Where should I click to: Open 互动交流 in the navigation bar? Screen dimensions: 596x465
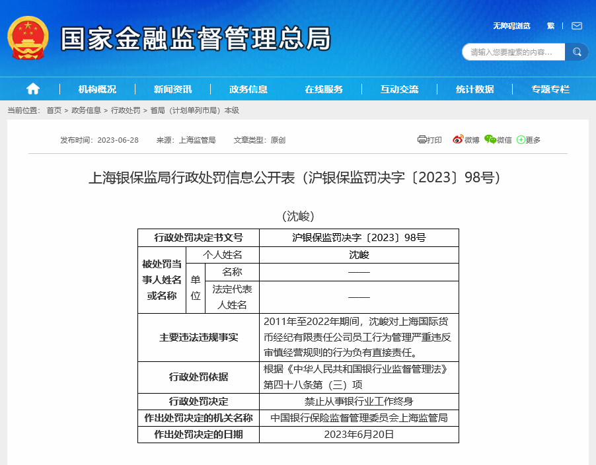tap(399, 89)
